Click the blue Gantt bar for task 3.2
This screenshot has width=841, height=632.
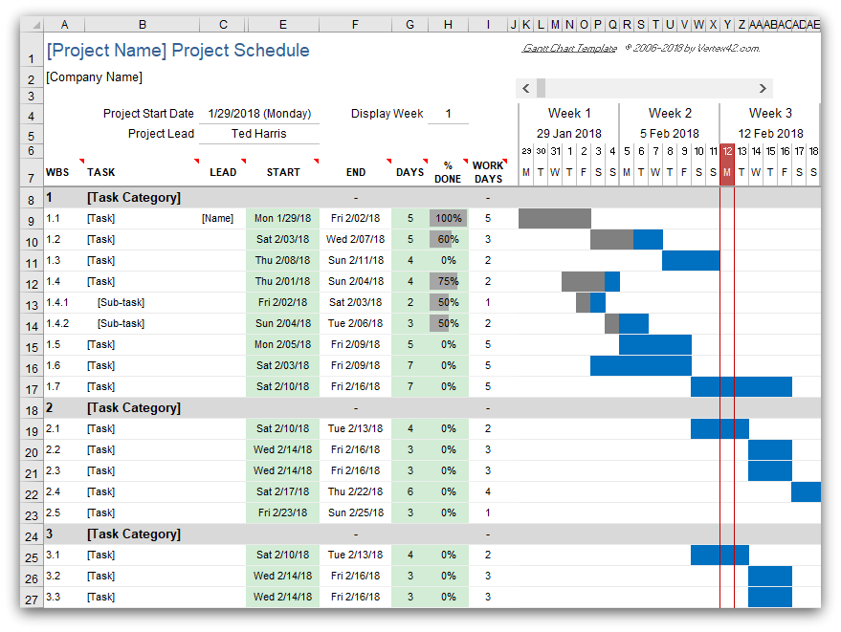tap(770, 576)
